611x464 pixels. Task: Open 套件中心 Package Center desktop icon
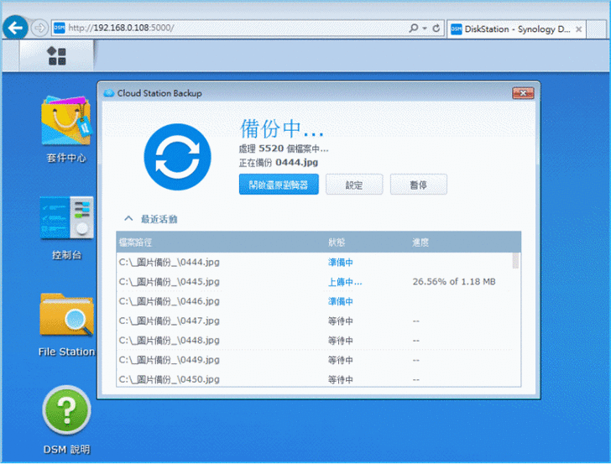[65, 124]
